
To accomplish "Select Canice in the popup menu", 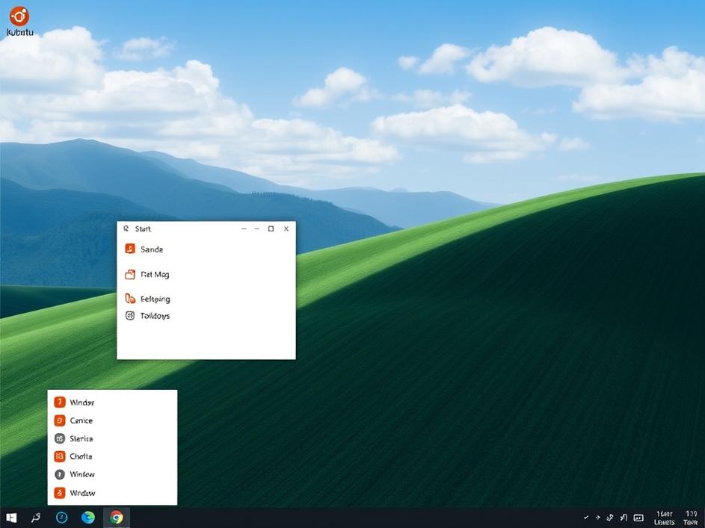I will (81, 420).
